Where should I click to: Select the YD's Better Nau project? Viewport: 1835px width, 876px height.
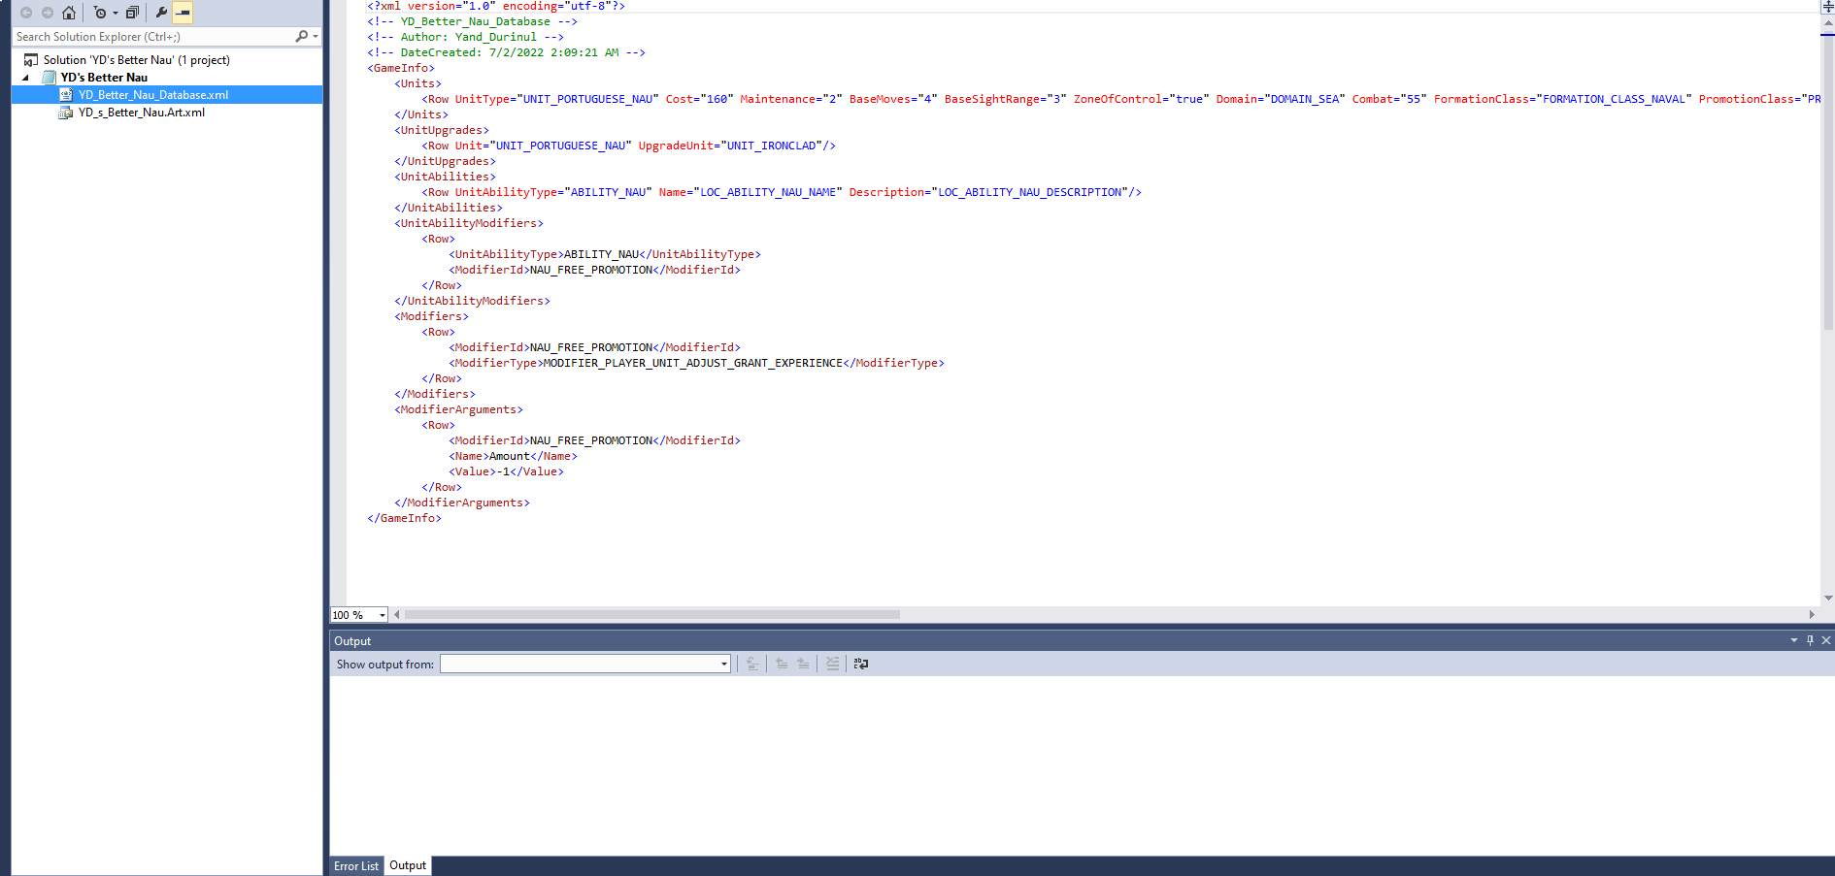104,78
